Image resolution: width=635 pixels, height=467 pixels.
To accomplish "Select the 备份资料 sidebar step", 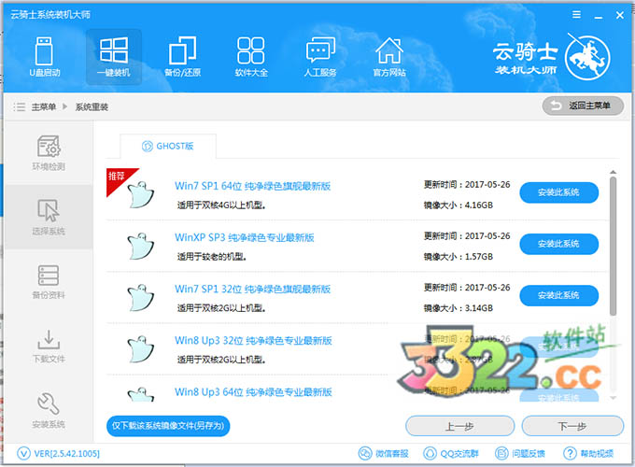I will [49, 281].
